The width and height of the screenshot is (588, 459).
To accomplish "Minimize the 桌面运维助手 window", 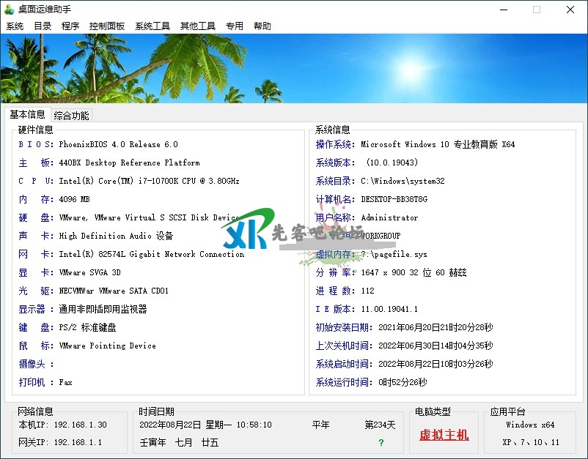I will click(503, 10).
